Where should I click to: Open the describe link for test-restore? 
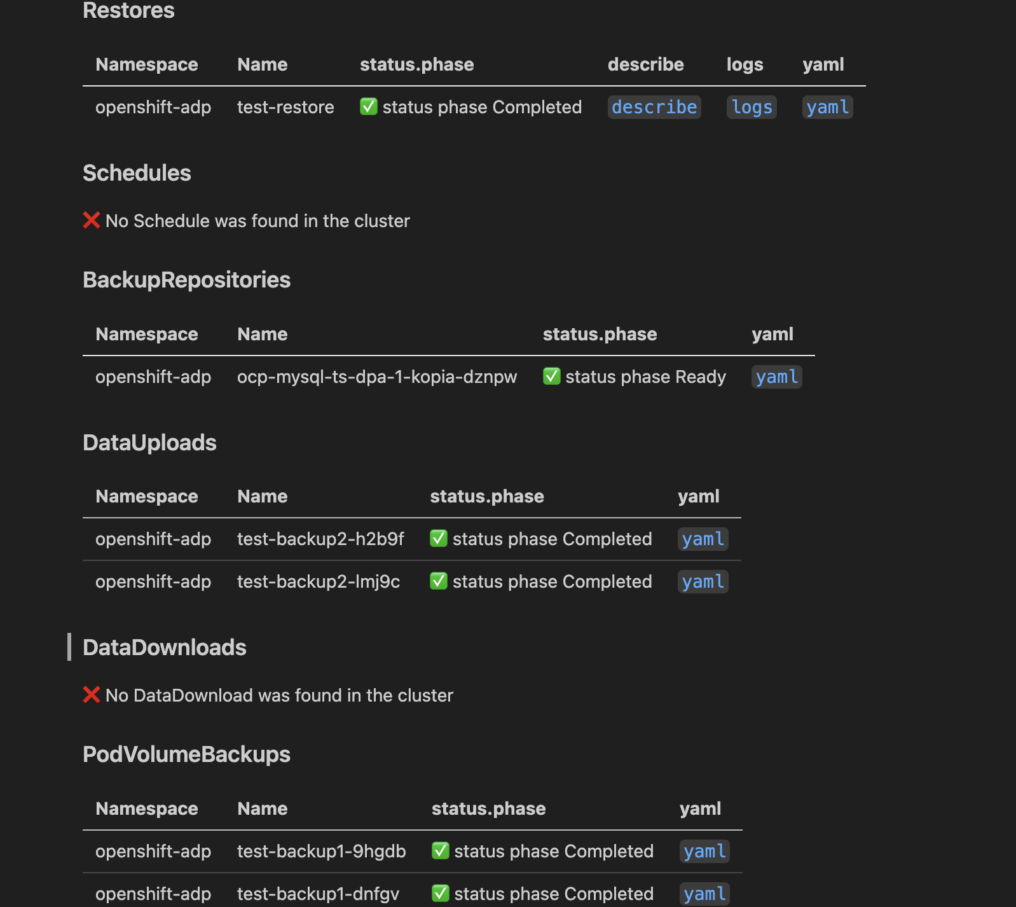(x=654, y=107)
